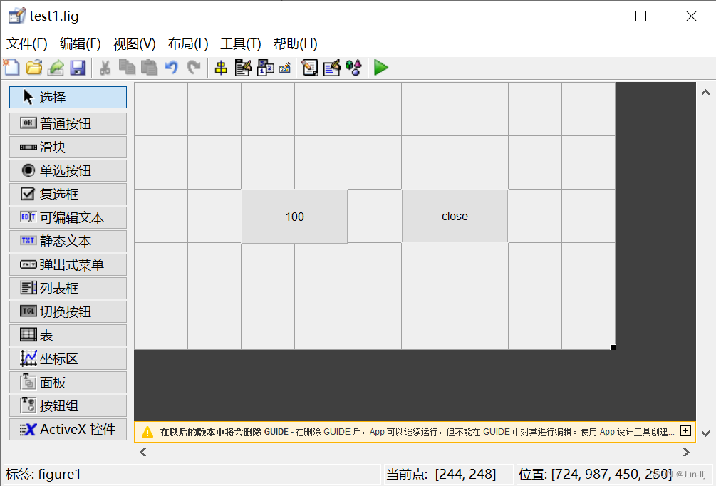
Task: Choose the 弹出式菜单 popup menu component
Action: tap(68, 264)
